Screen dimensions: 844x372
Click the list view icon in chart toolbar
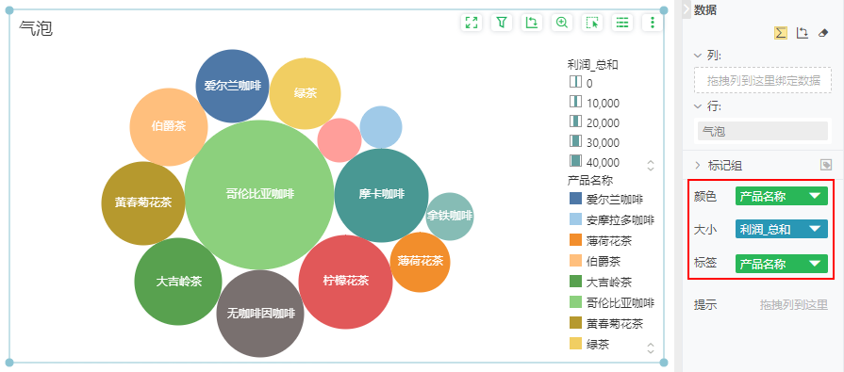[622, 23]
